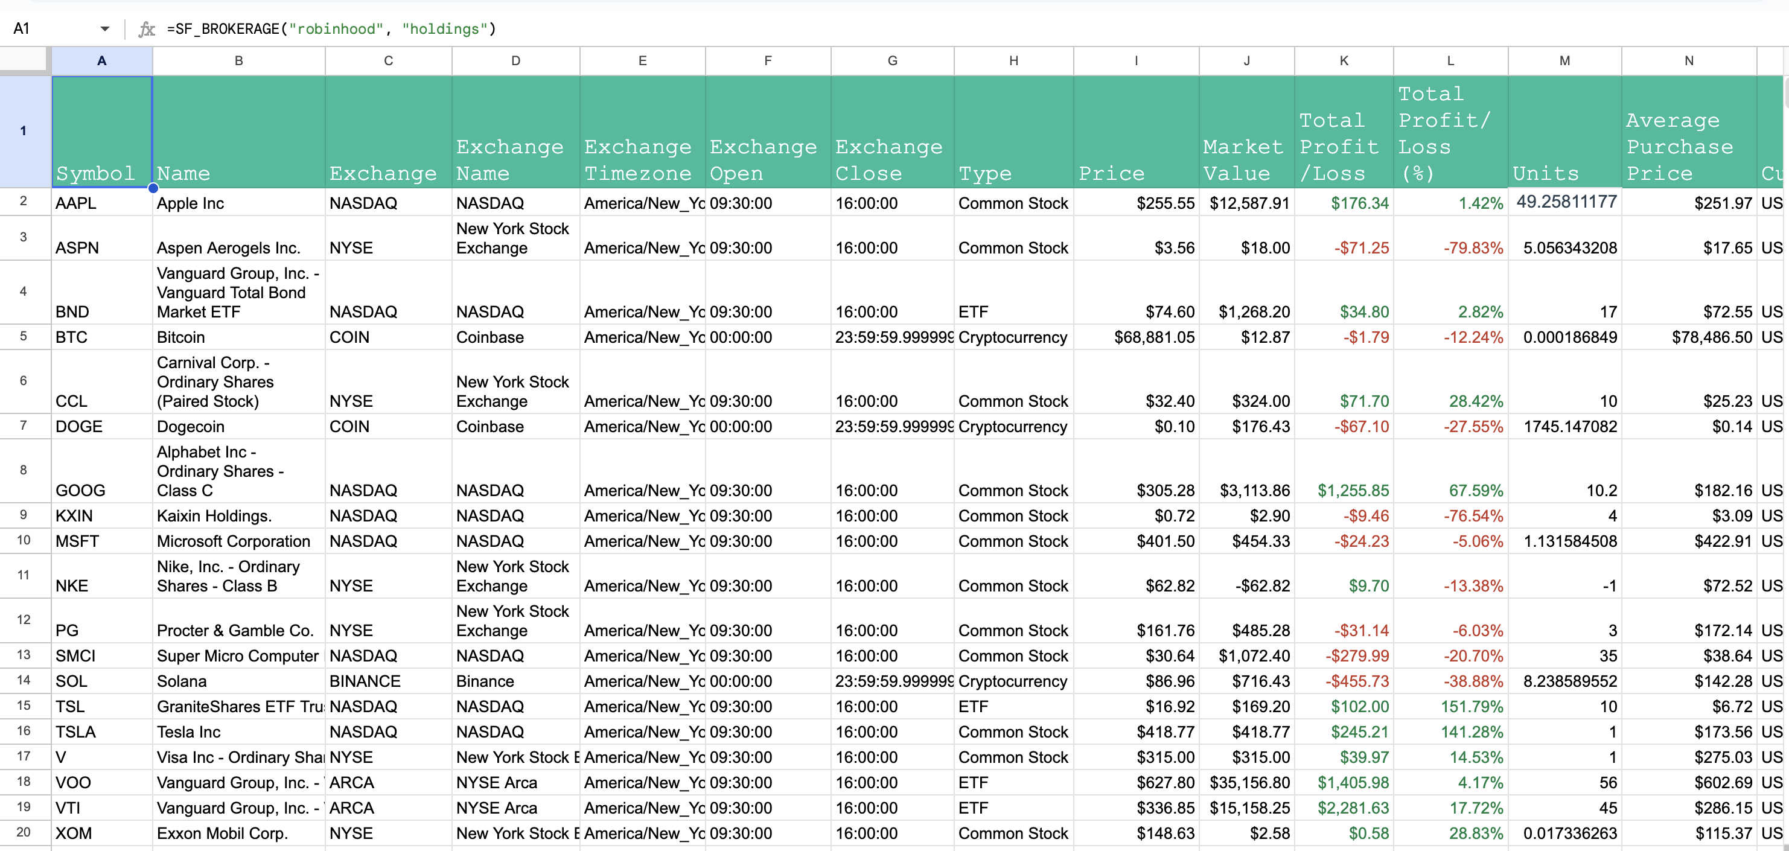The image size is (1789, 851).
Task: Click the Microsoft Corporation name cell
Action: pos(239,541)
